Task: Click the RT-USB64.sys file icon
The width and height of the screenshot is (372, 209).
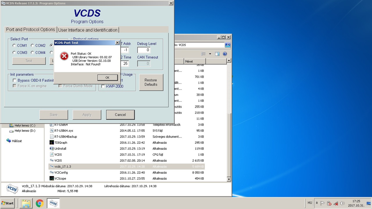Action: point(52,131)
